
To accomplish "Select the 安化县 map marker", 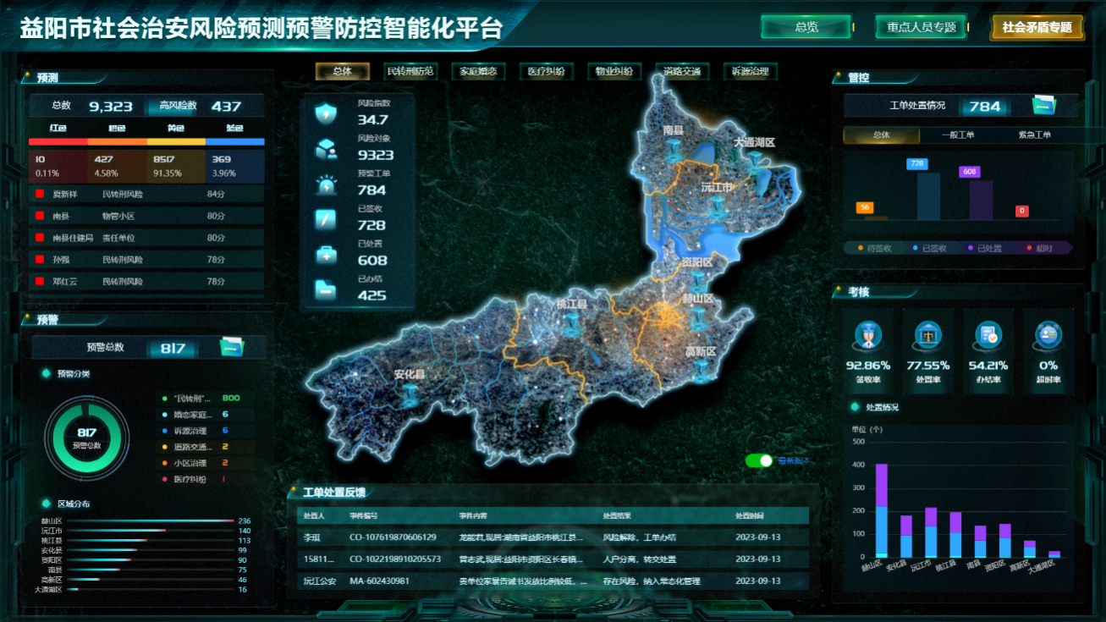I will (x=410, y=392).
